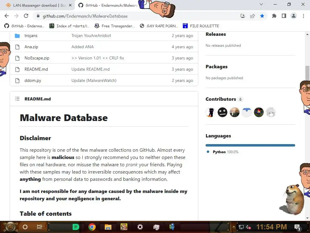
Task: Reload the GitHub page
Action: (x=26, y=16)
